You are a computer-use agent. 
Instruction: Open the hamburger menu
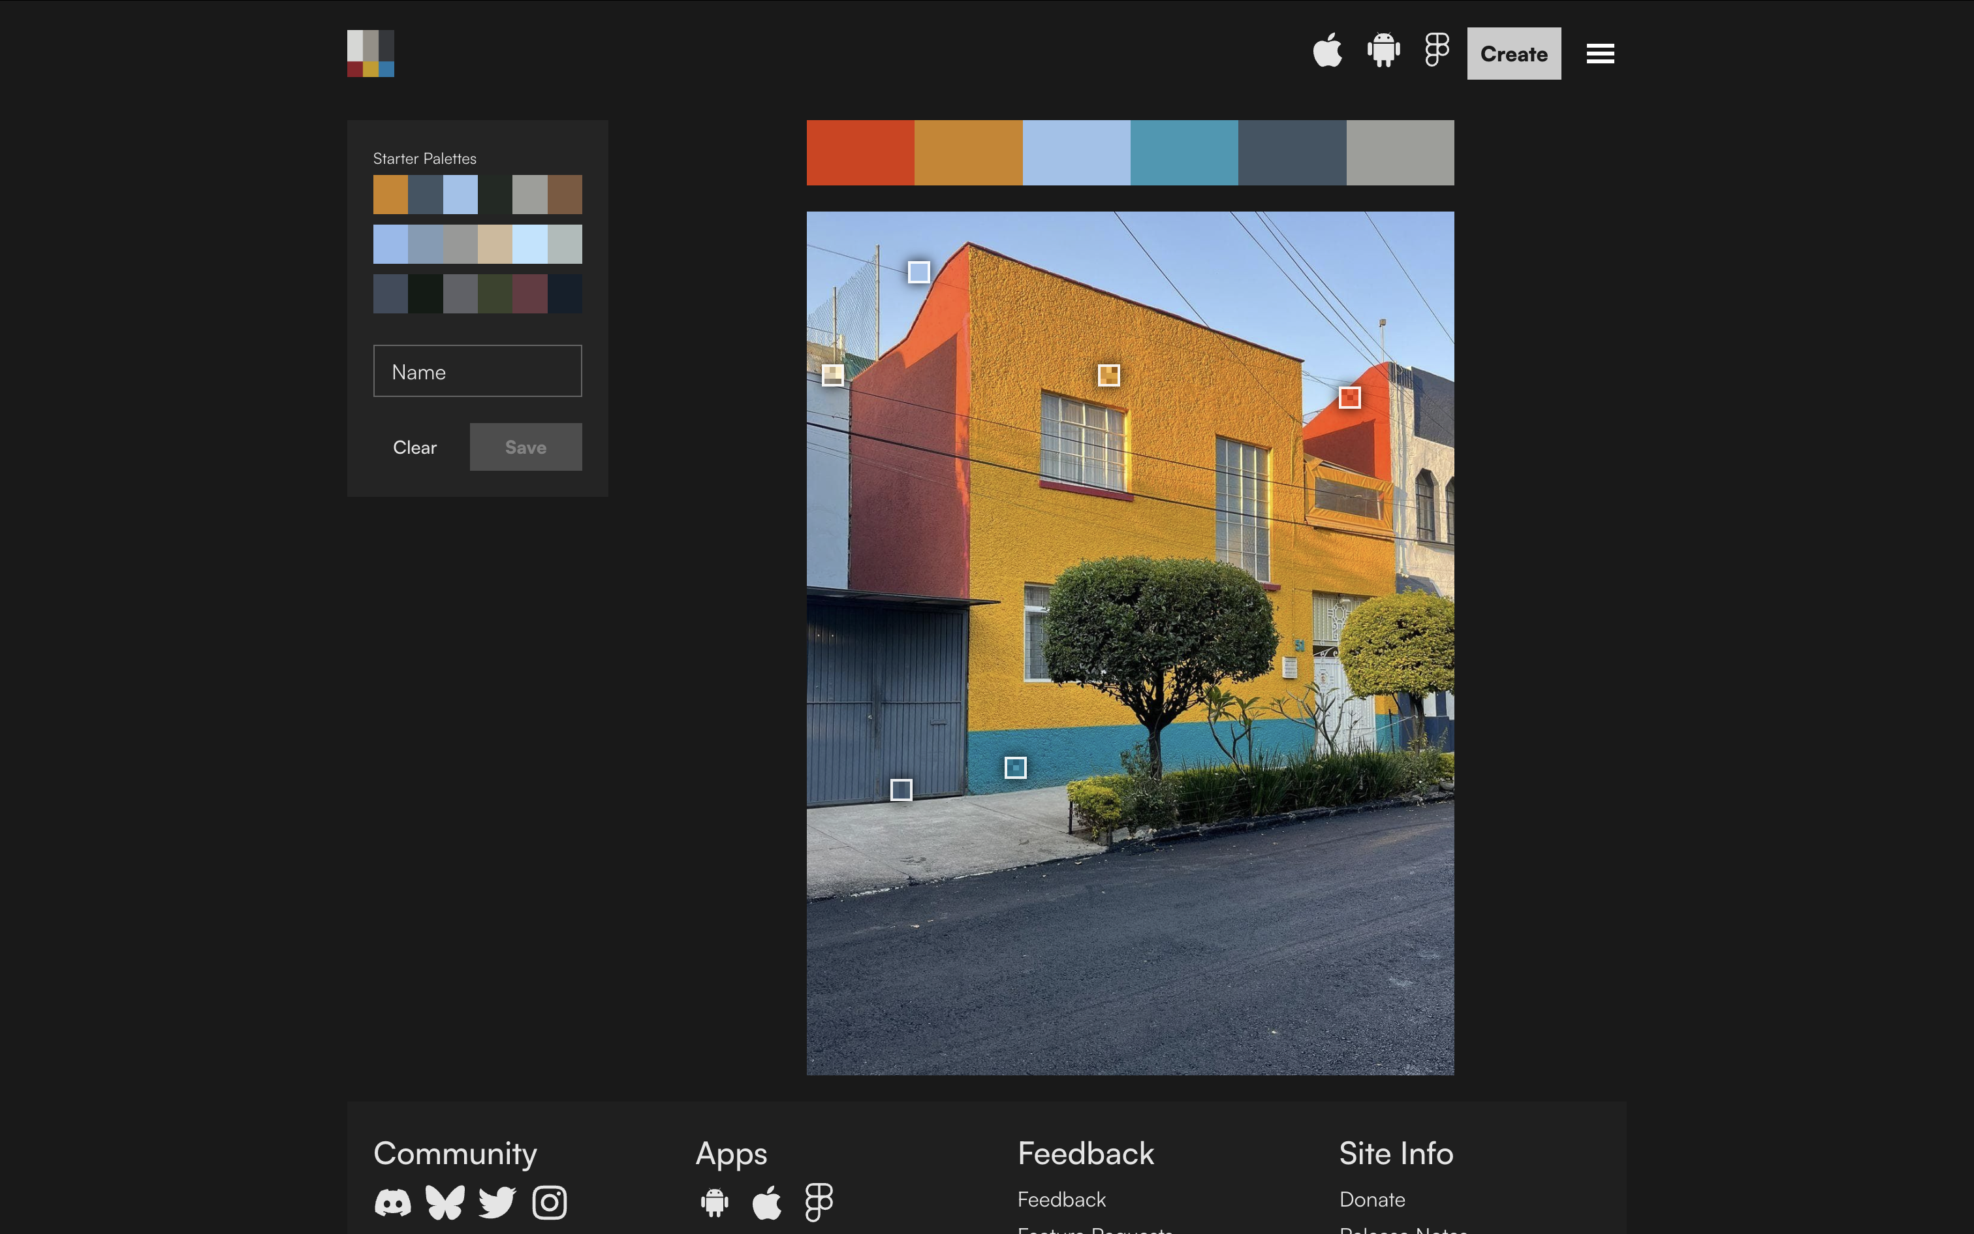[x=1599, y=54]
